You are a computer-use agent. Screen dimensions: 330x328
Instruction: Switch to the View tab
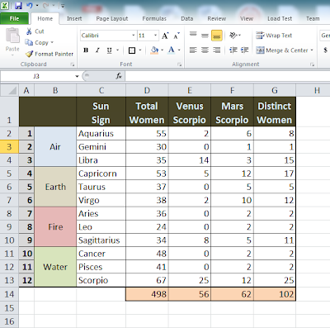247,18
